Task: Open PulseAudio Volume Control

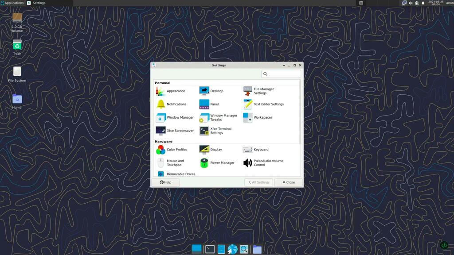Action: (263, 163)
